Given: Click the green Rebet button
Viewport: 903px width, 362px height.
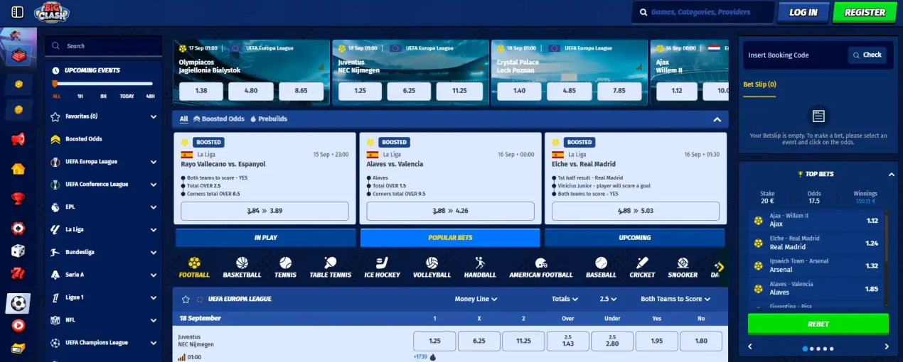Looking at the screenshot, I should (818, 324).
